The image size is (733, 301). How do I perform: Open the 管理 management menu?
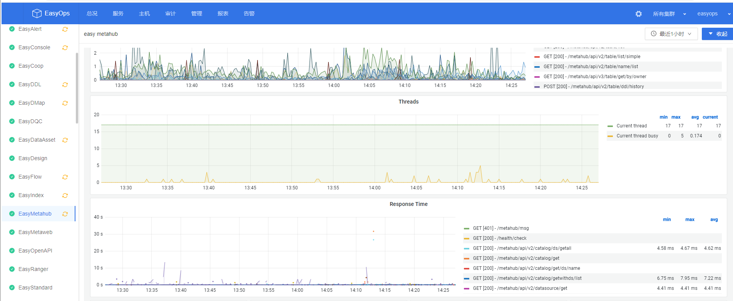coord(197,13)
